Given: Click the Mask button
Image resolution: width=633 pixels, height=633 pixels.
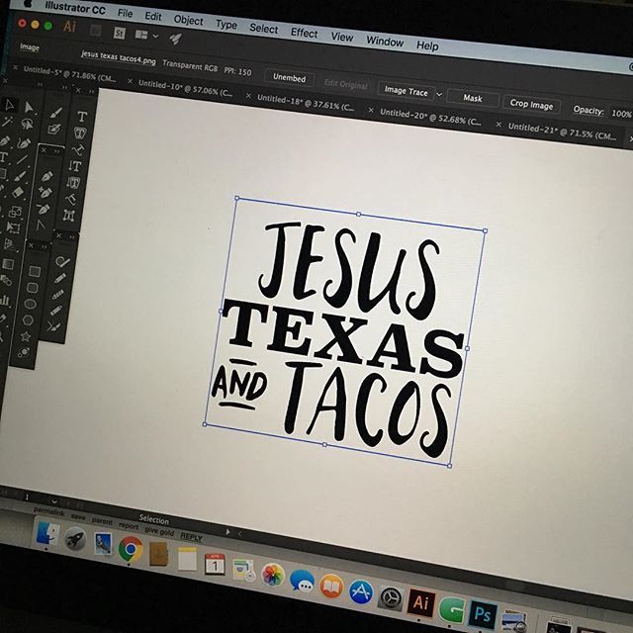Looking at the screenshot, I should click(473, 98).
